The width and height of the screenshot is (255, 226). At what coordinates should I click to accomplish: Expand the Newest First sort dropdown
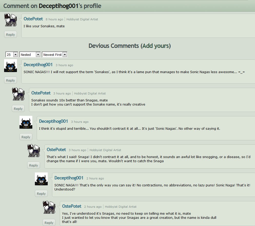[54, 55]
